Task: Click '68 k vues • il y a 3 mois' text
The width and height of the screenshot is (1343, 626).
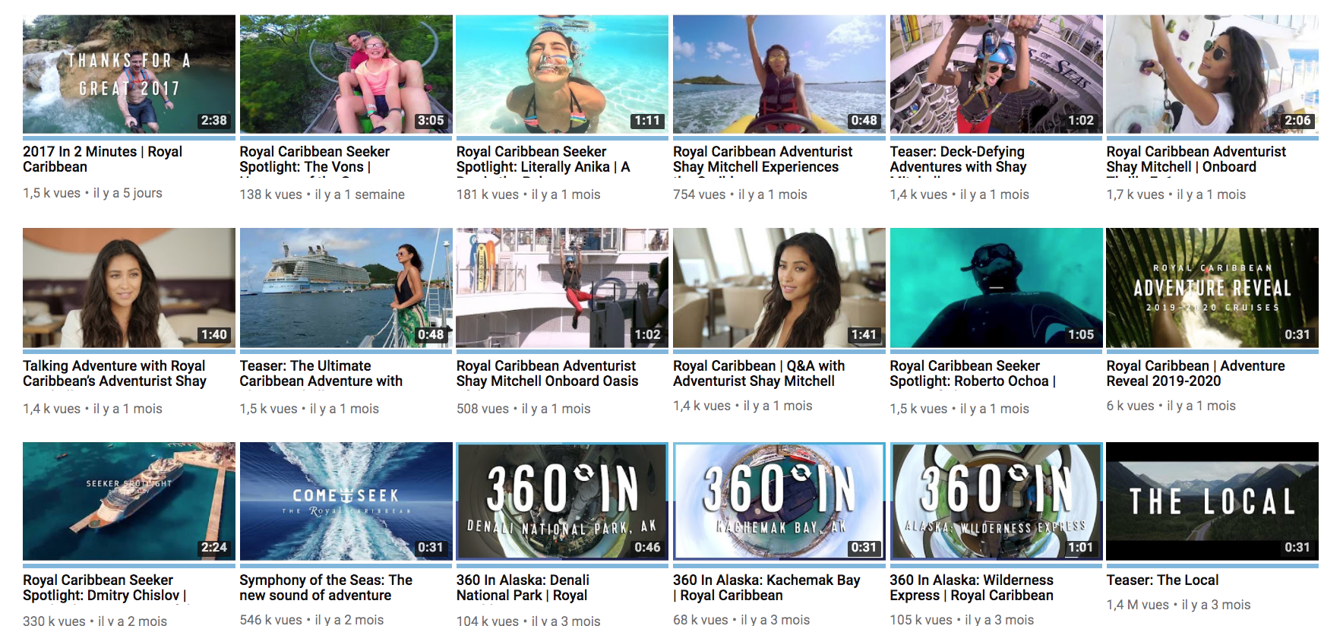Action: pos(741,620)
